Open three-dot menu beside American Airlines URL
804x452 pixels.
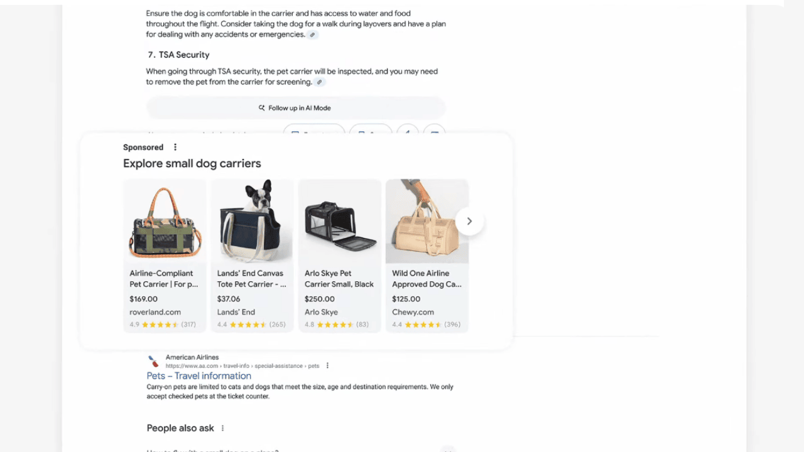pyautogui.click(x=327, y=365)
